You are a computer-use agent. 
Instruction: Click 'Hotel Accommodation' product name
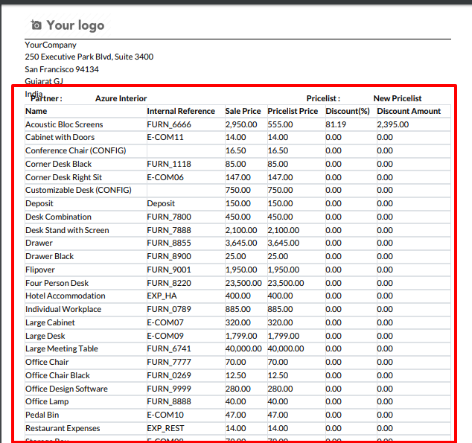[66, 296]
